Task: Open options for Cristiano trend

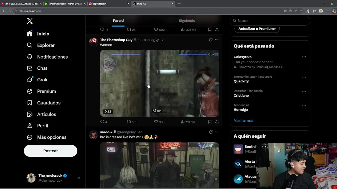Action: click(304, 92)
